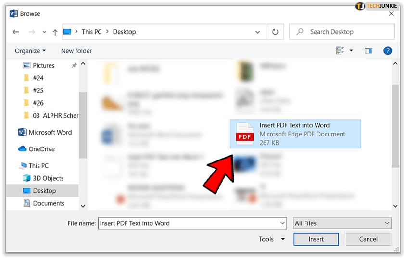The height and width of the screenshot is (259, 406).
Task: Open the address bar path dropdown
Action: 257,32
